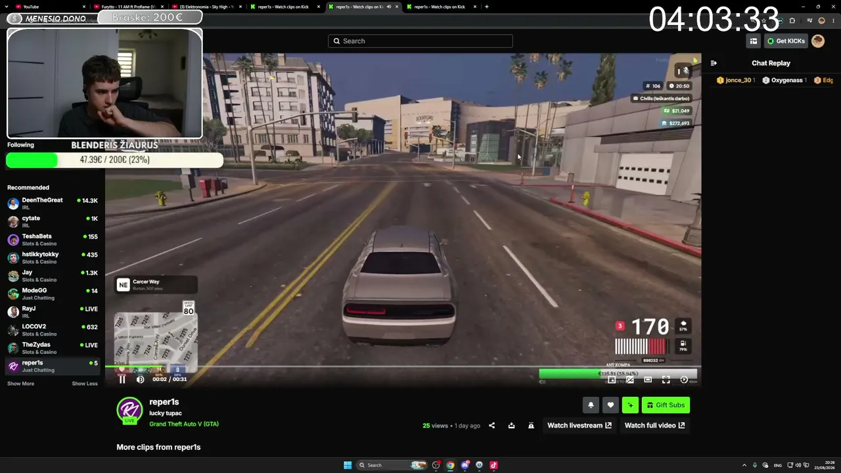Image resolution: width=841 pixels, height=473 pixels.
Task: Open TeshaBets recommended channel
Action: 53,240
